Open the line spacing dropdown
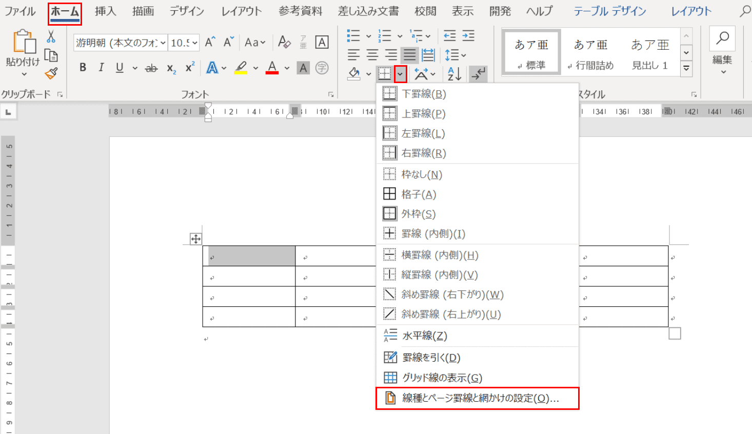This screenshot has width=752, height=434. [456, 55]
